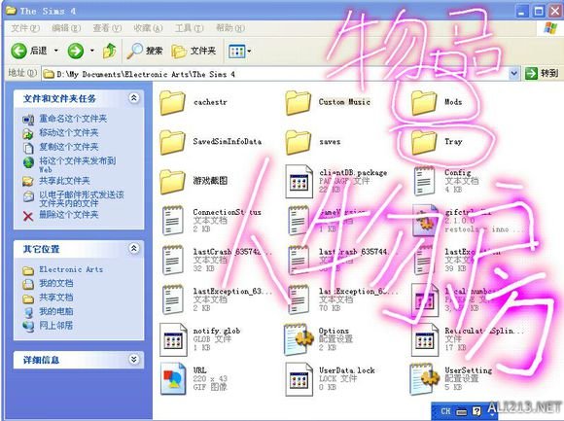Go to 我的文档 location

(x=56, y=283)
